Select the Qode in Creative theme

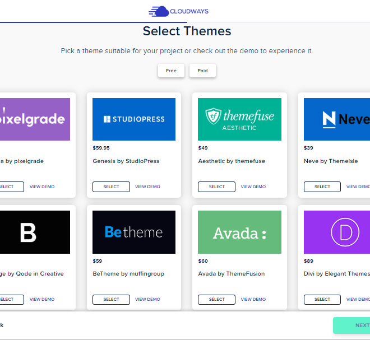[x=12, y=300]
